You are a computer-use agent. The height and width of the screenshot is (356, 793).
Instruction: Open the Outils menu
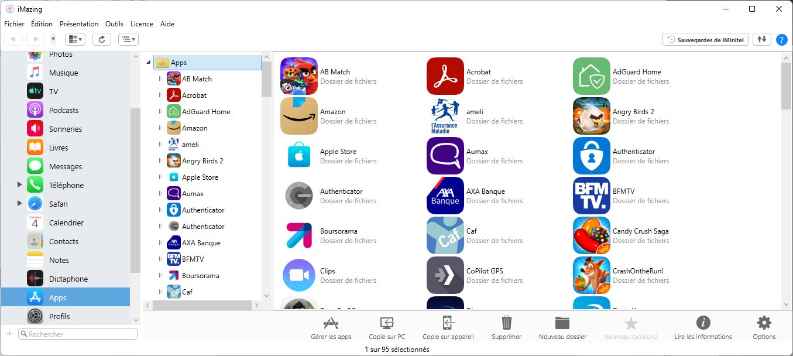[x=114, y=24]
